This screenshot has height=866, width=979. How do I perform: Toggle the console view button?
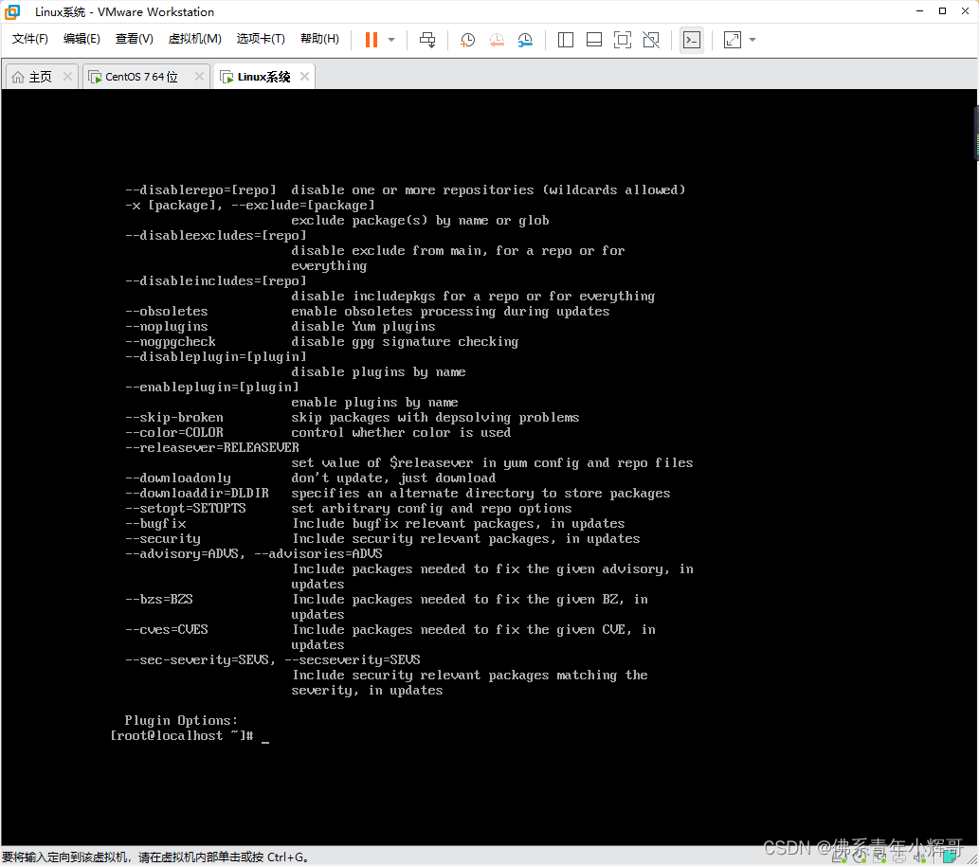click(692, 40)
